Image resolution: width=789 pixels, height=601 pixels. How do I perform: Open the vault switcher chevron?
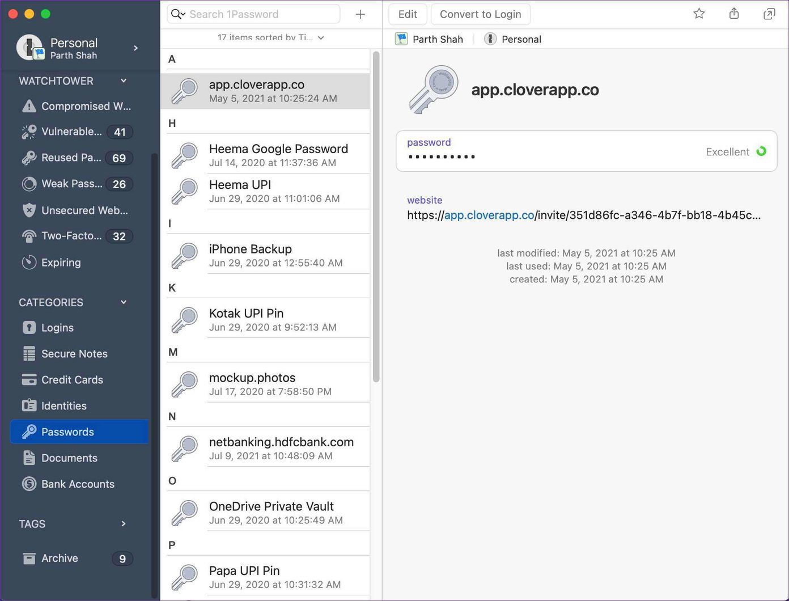(136, 48)
